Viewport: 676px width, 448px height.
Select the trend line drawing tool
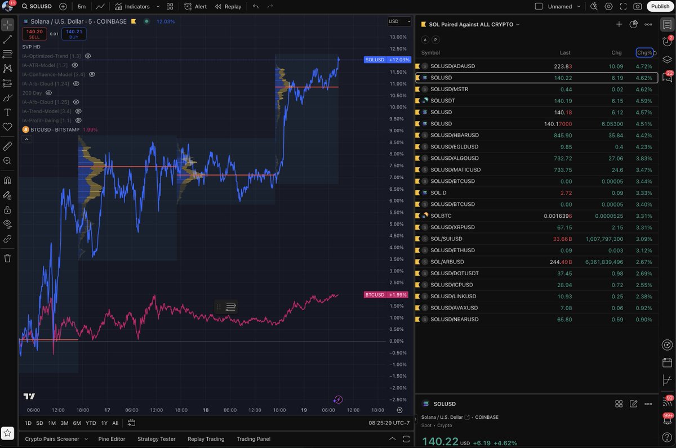click(x=7, y=40)
